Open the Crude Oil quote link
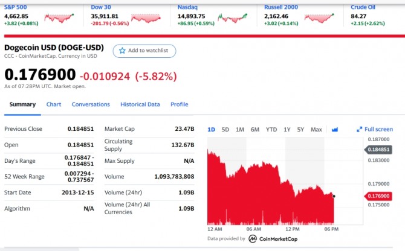The height and width of the screenshot is (251, 405). pyautogui.click(x=363, y=7)
